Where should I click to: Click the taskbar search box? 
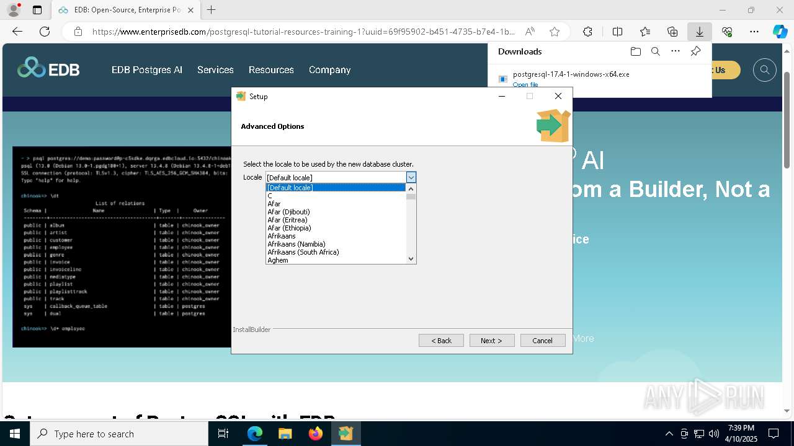click(119, 434)
